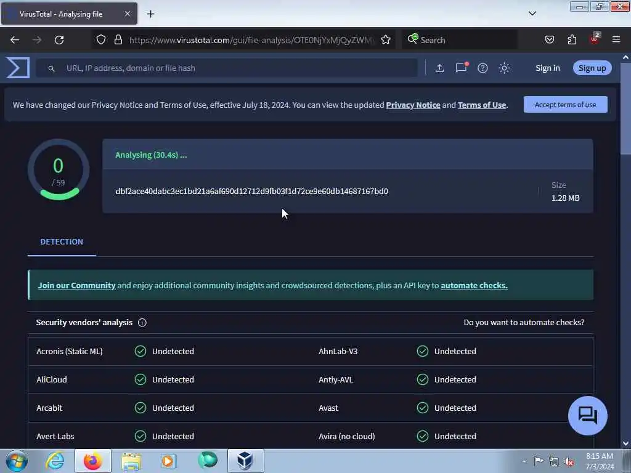The width and height of the screenshot is (631, 473).
Task: Click the Sign up button
Action: pyautogui.click(x=592, y=68)
